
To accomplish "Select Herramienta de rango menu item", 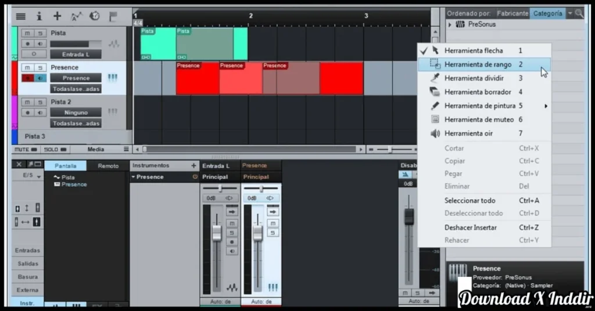I will [484, 64].
